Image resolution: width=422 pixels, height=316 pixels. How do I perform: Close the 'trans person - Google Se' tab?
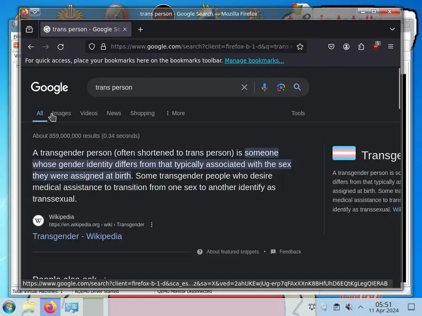[125, 29]
